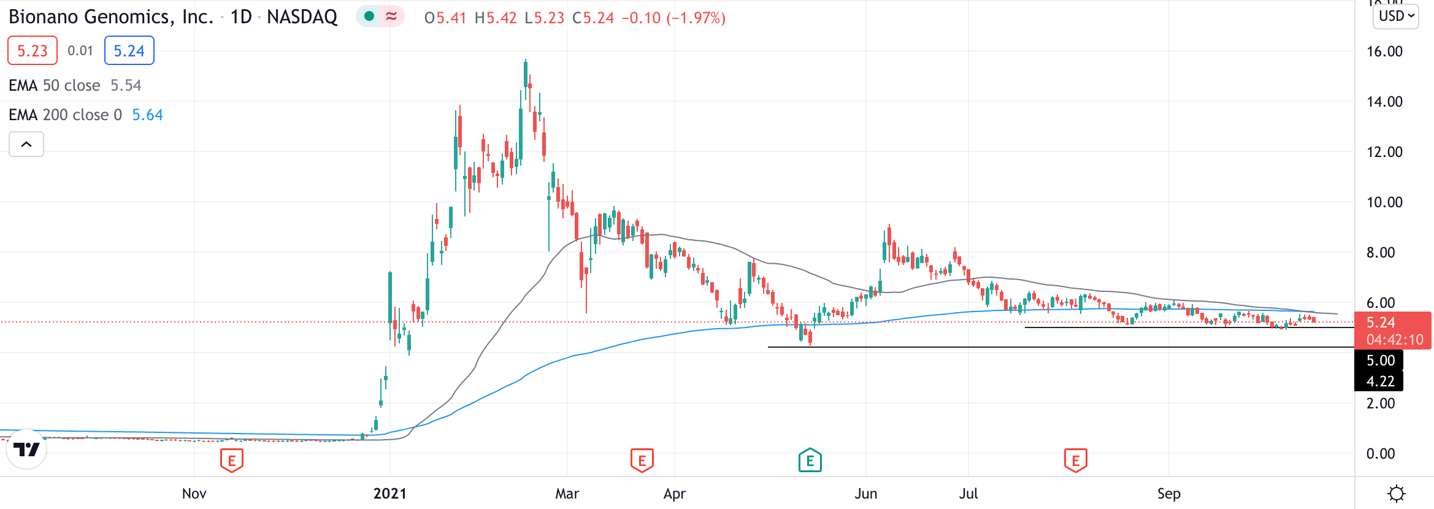Click the NASDAQ exchange label
1434x509 pixels.
coord(302,17)
